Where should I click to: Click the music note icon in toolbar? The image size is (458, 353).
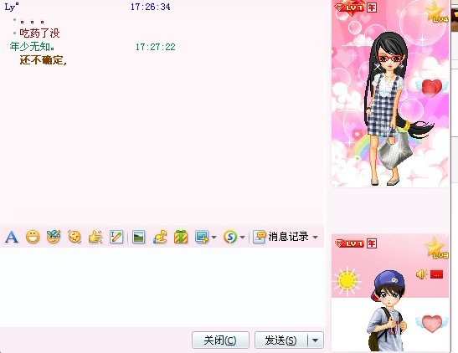click(160, 237)
